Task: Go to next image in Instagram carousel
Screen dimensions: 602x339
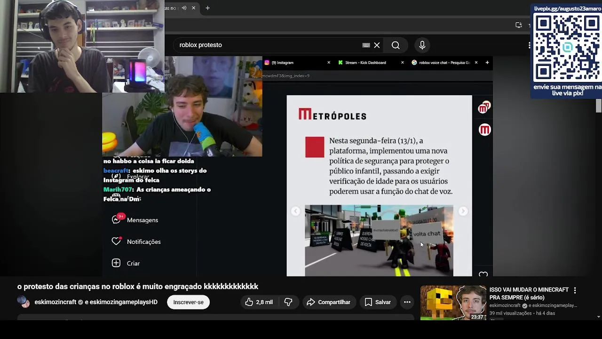Action: pyautogui.click(x=463, y=211)
